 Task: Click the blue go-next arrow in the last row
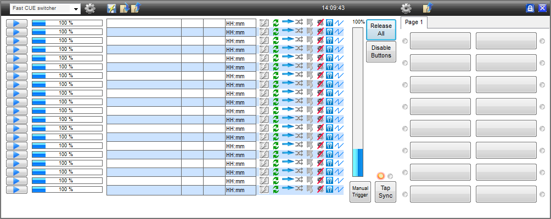288,188
